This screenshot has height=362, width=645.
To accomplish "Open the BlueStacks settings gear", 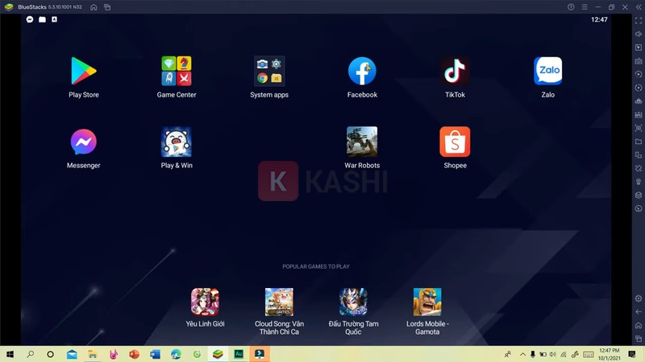I will (639, 298).
